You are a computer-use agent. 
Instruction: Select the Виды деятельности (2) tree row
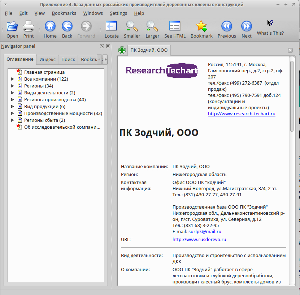pos(50,93)
